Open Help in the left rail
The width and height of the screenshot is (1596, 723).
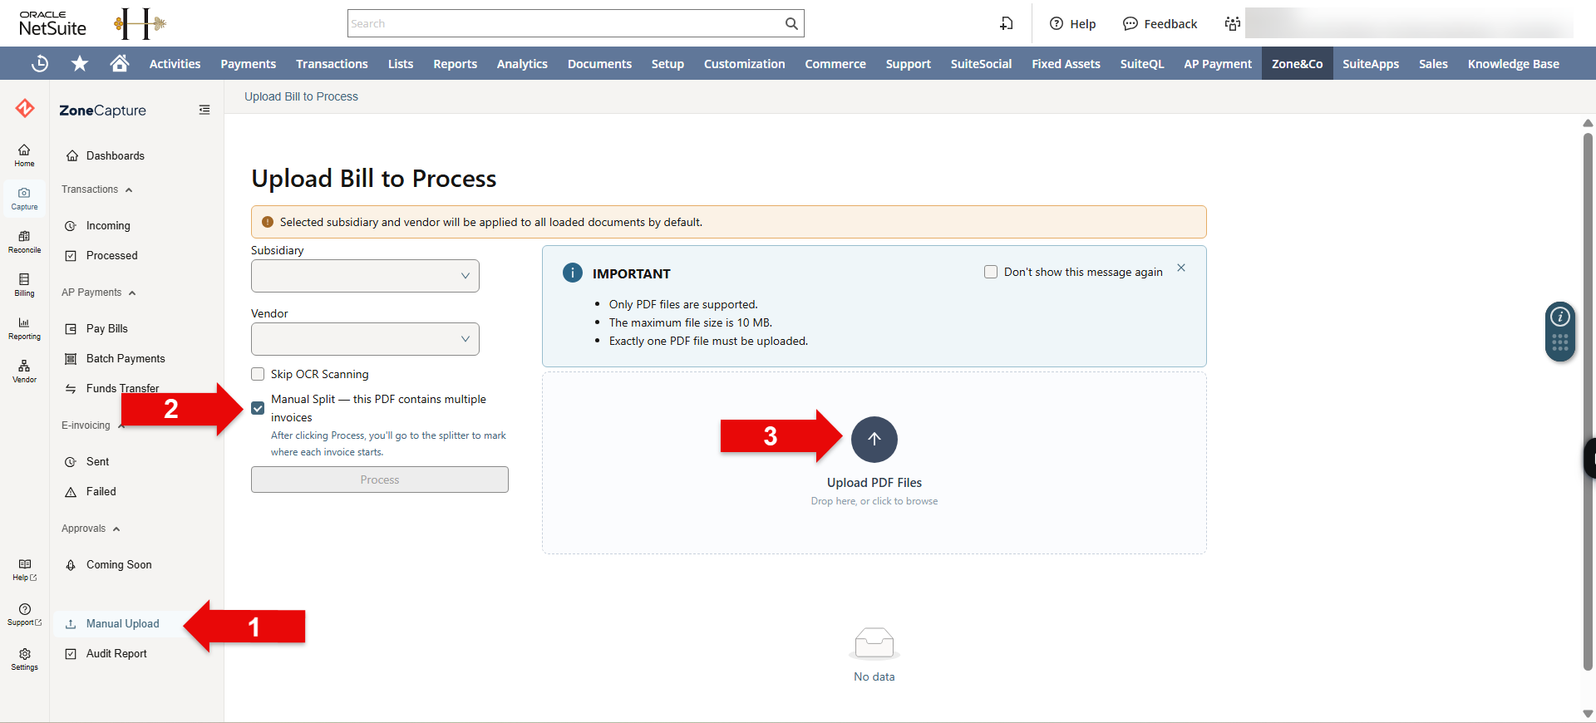tap(24, 569)
